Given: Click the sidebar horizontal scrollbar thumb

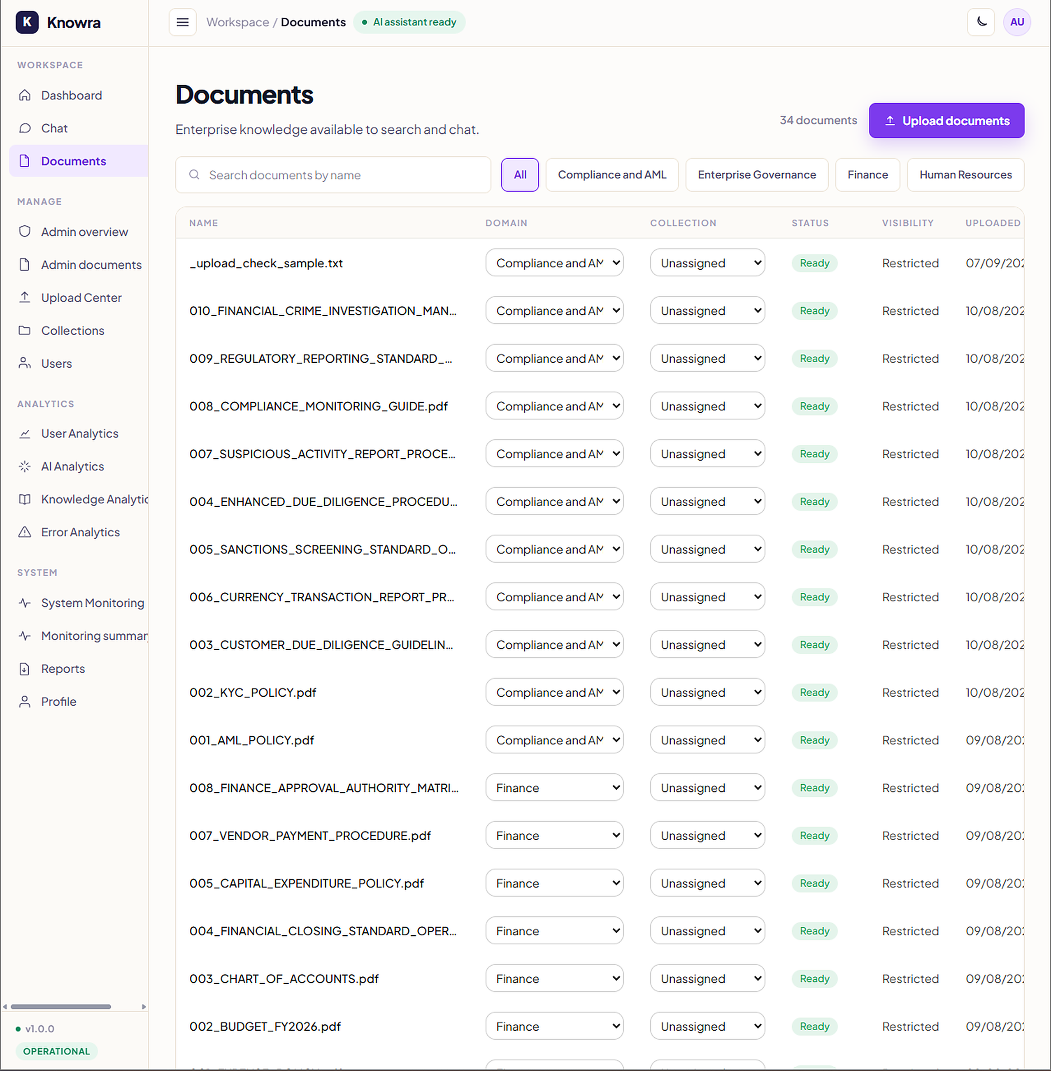Looking at the screenshot, I should (x=61, y=1007).
